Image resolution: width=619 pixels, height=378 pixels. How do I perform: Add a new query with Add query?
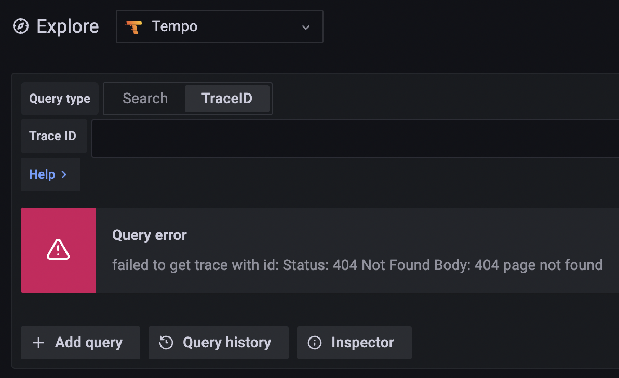point(80,343)
